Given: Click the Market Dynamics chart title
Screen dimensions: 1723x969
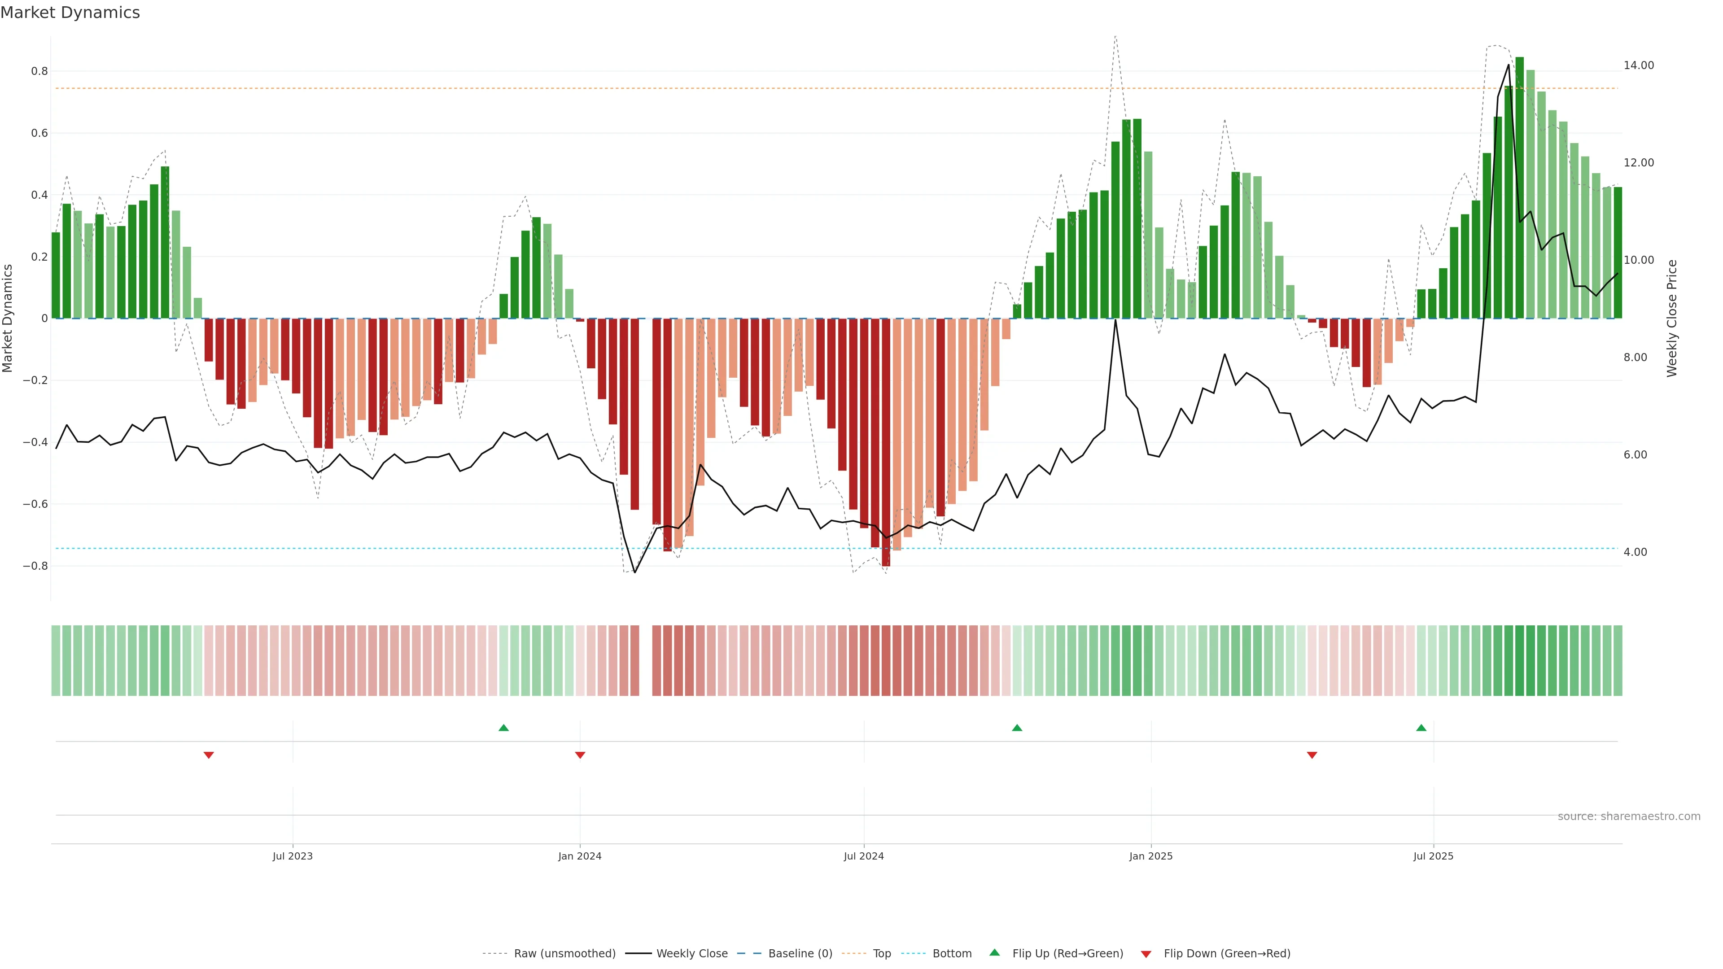Looking at the screenshot, I should [x=70, y=13].
